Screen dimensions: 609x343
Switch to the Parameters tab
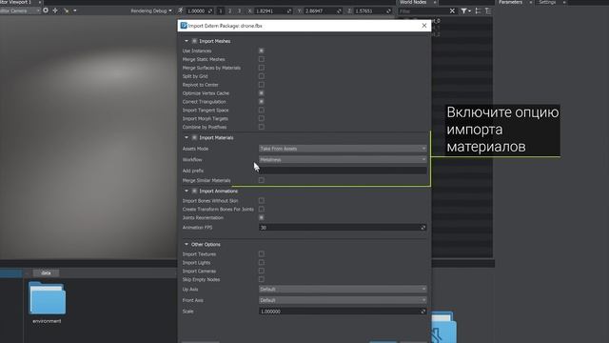coord(510,2)
